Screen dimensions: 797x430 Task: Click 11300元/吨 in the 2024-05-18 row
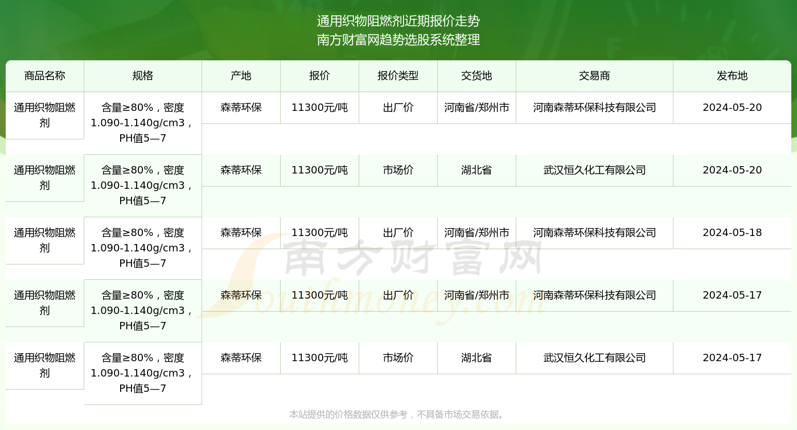320,233
